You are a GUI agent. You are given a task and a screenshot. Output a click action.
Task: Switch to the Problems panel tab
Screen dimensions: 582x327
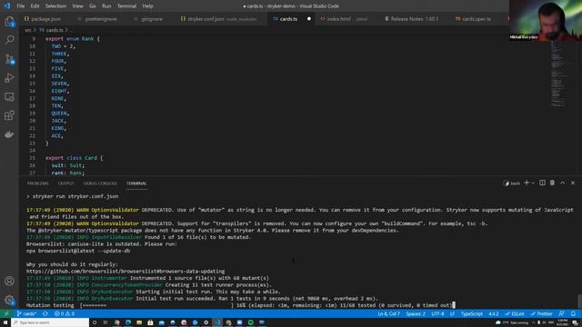coord(38,183)
